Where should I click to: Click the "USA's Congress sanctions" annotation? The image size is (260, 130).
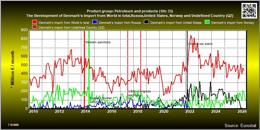click(139, 93)
